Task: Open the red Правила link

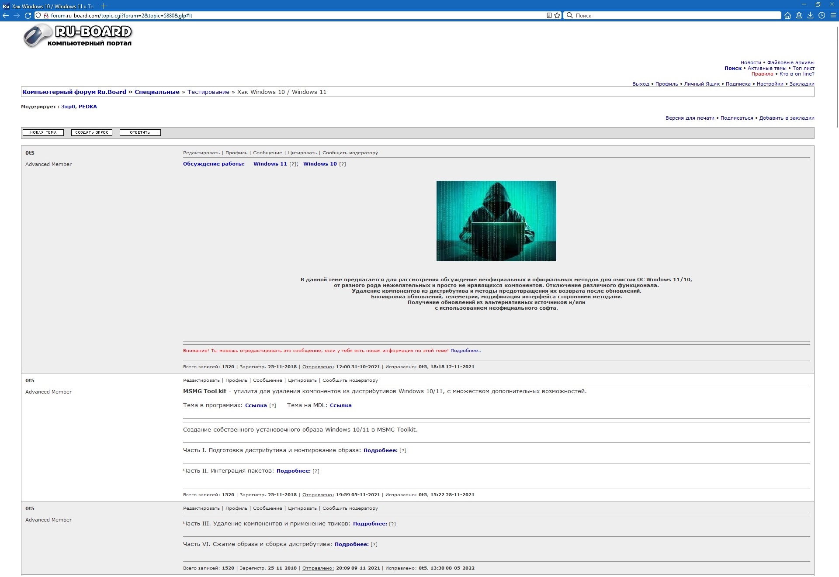Action: 762,74
